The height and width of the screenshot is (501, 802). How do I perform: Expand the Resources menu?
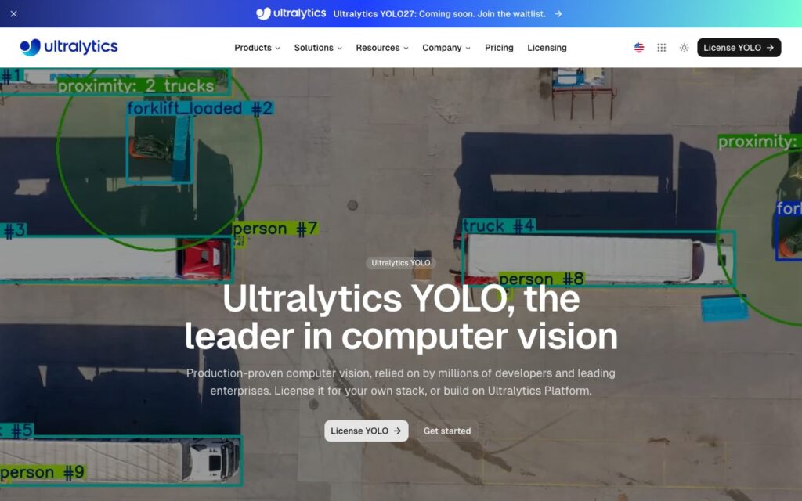click(382, 48)
